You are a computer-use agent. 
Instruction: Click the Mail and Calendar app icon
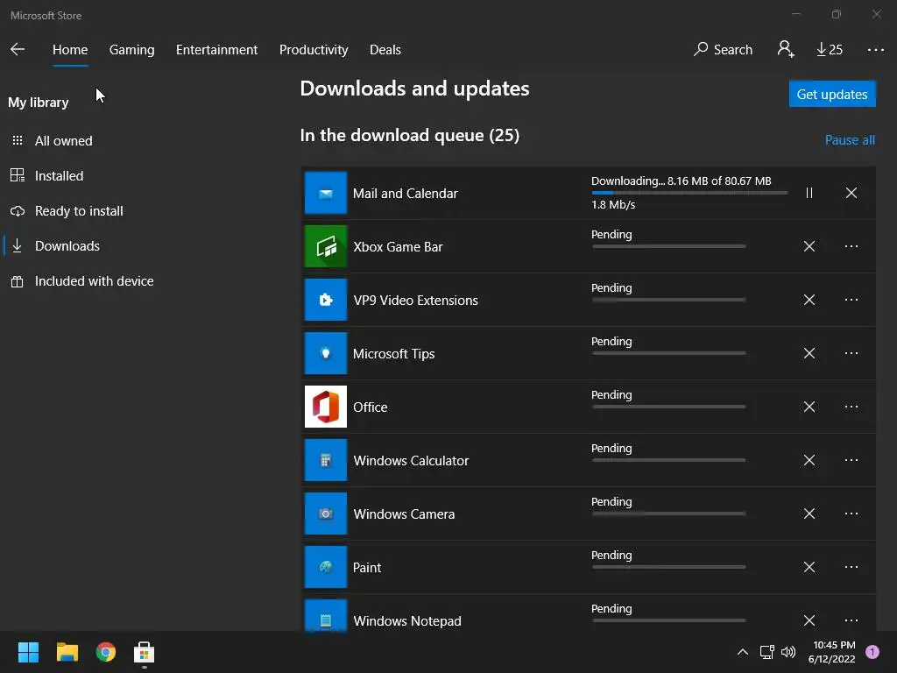pos(326,193)
